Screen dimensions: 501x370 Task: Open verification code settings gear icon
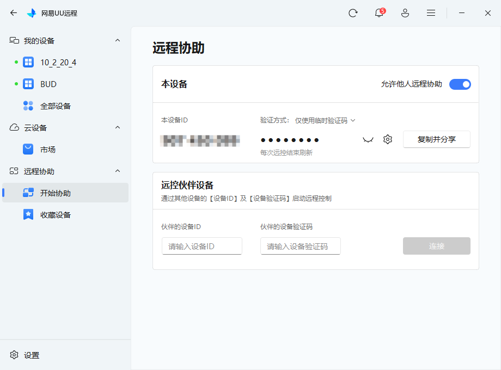coord(387,139)
